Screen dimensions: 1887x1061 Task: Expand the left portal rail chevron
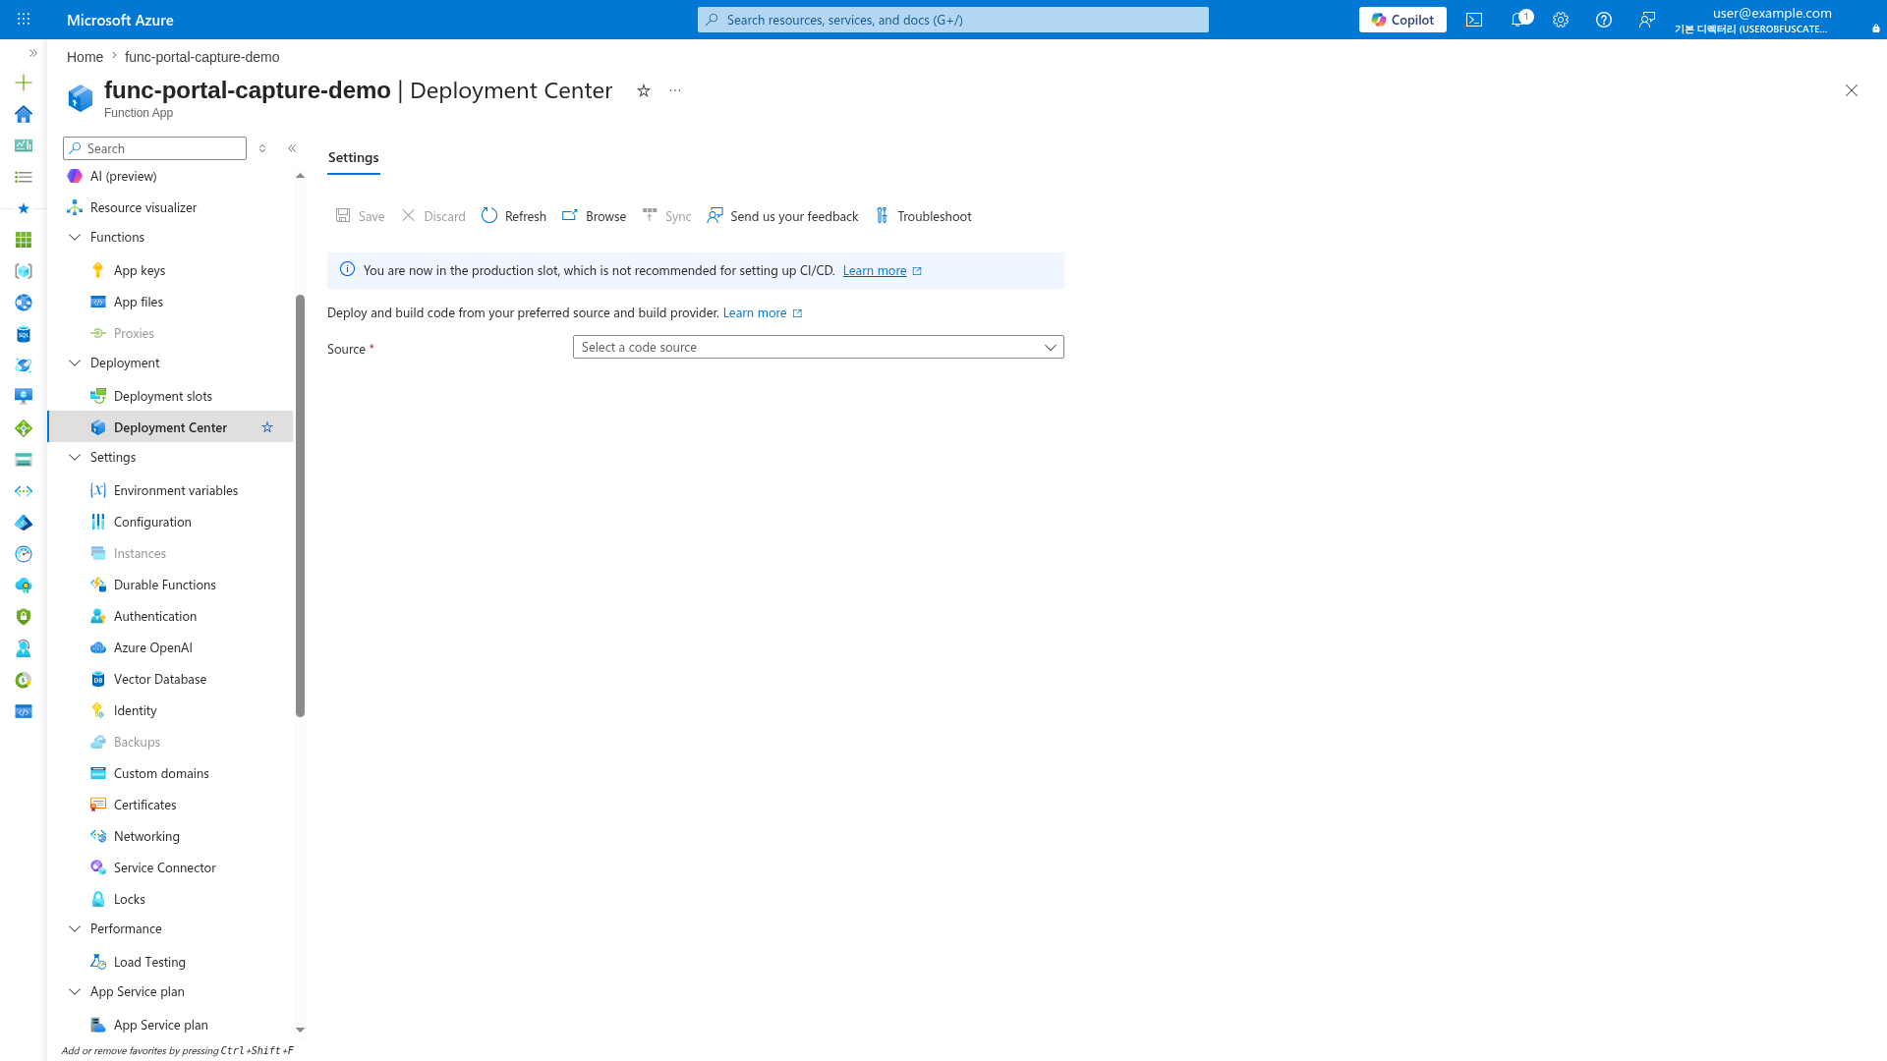(32, 53)
